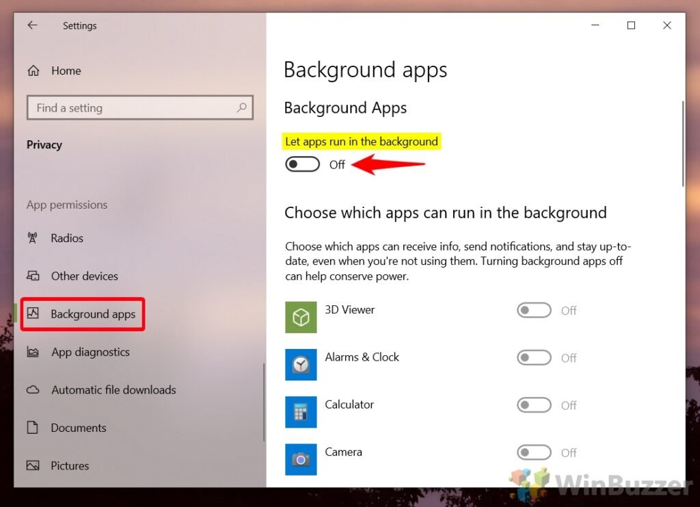Click the Alarms & Clock app icon

(301, 365)
